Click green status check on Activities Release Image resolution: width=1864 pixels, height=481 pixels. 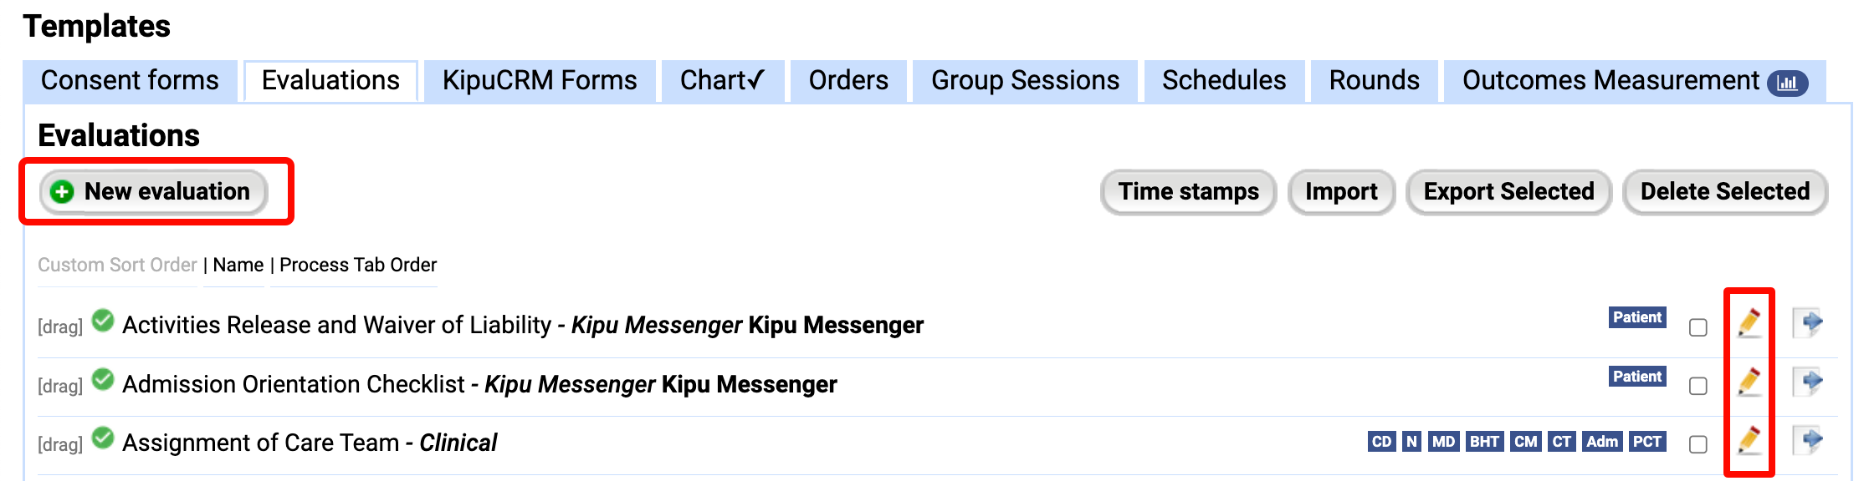point(103,321)
